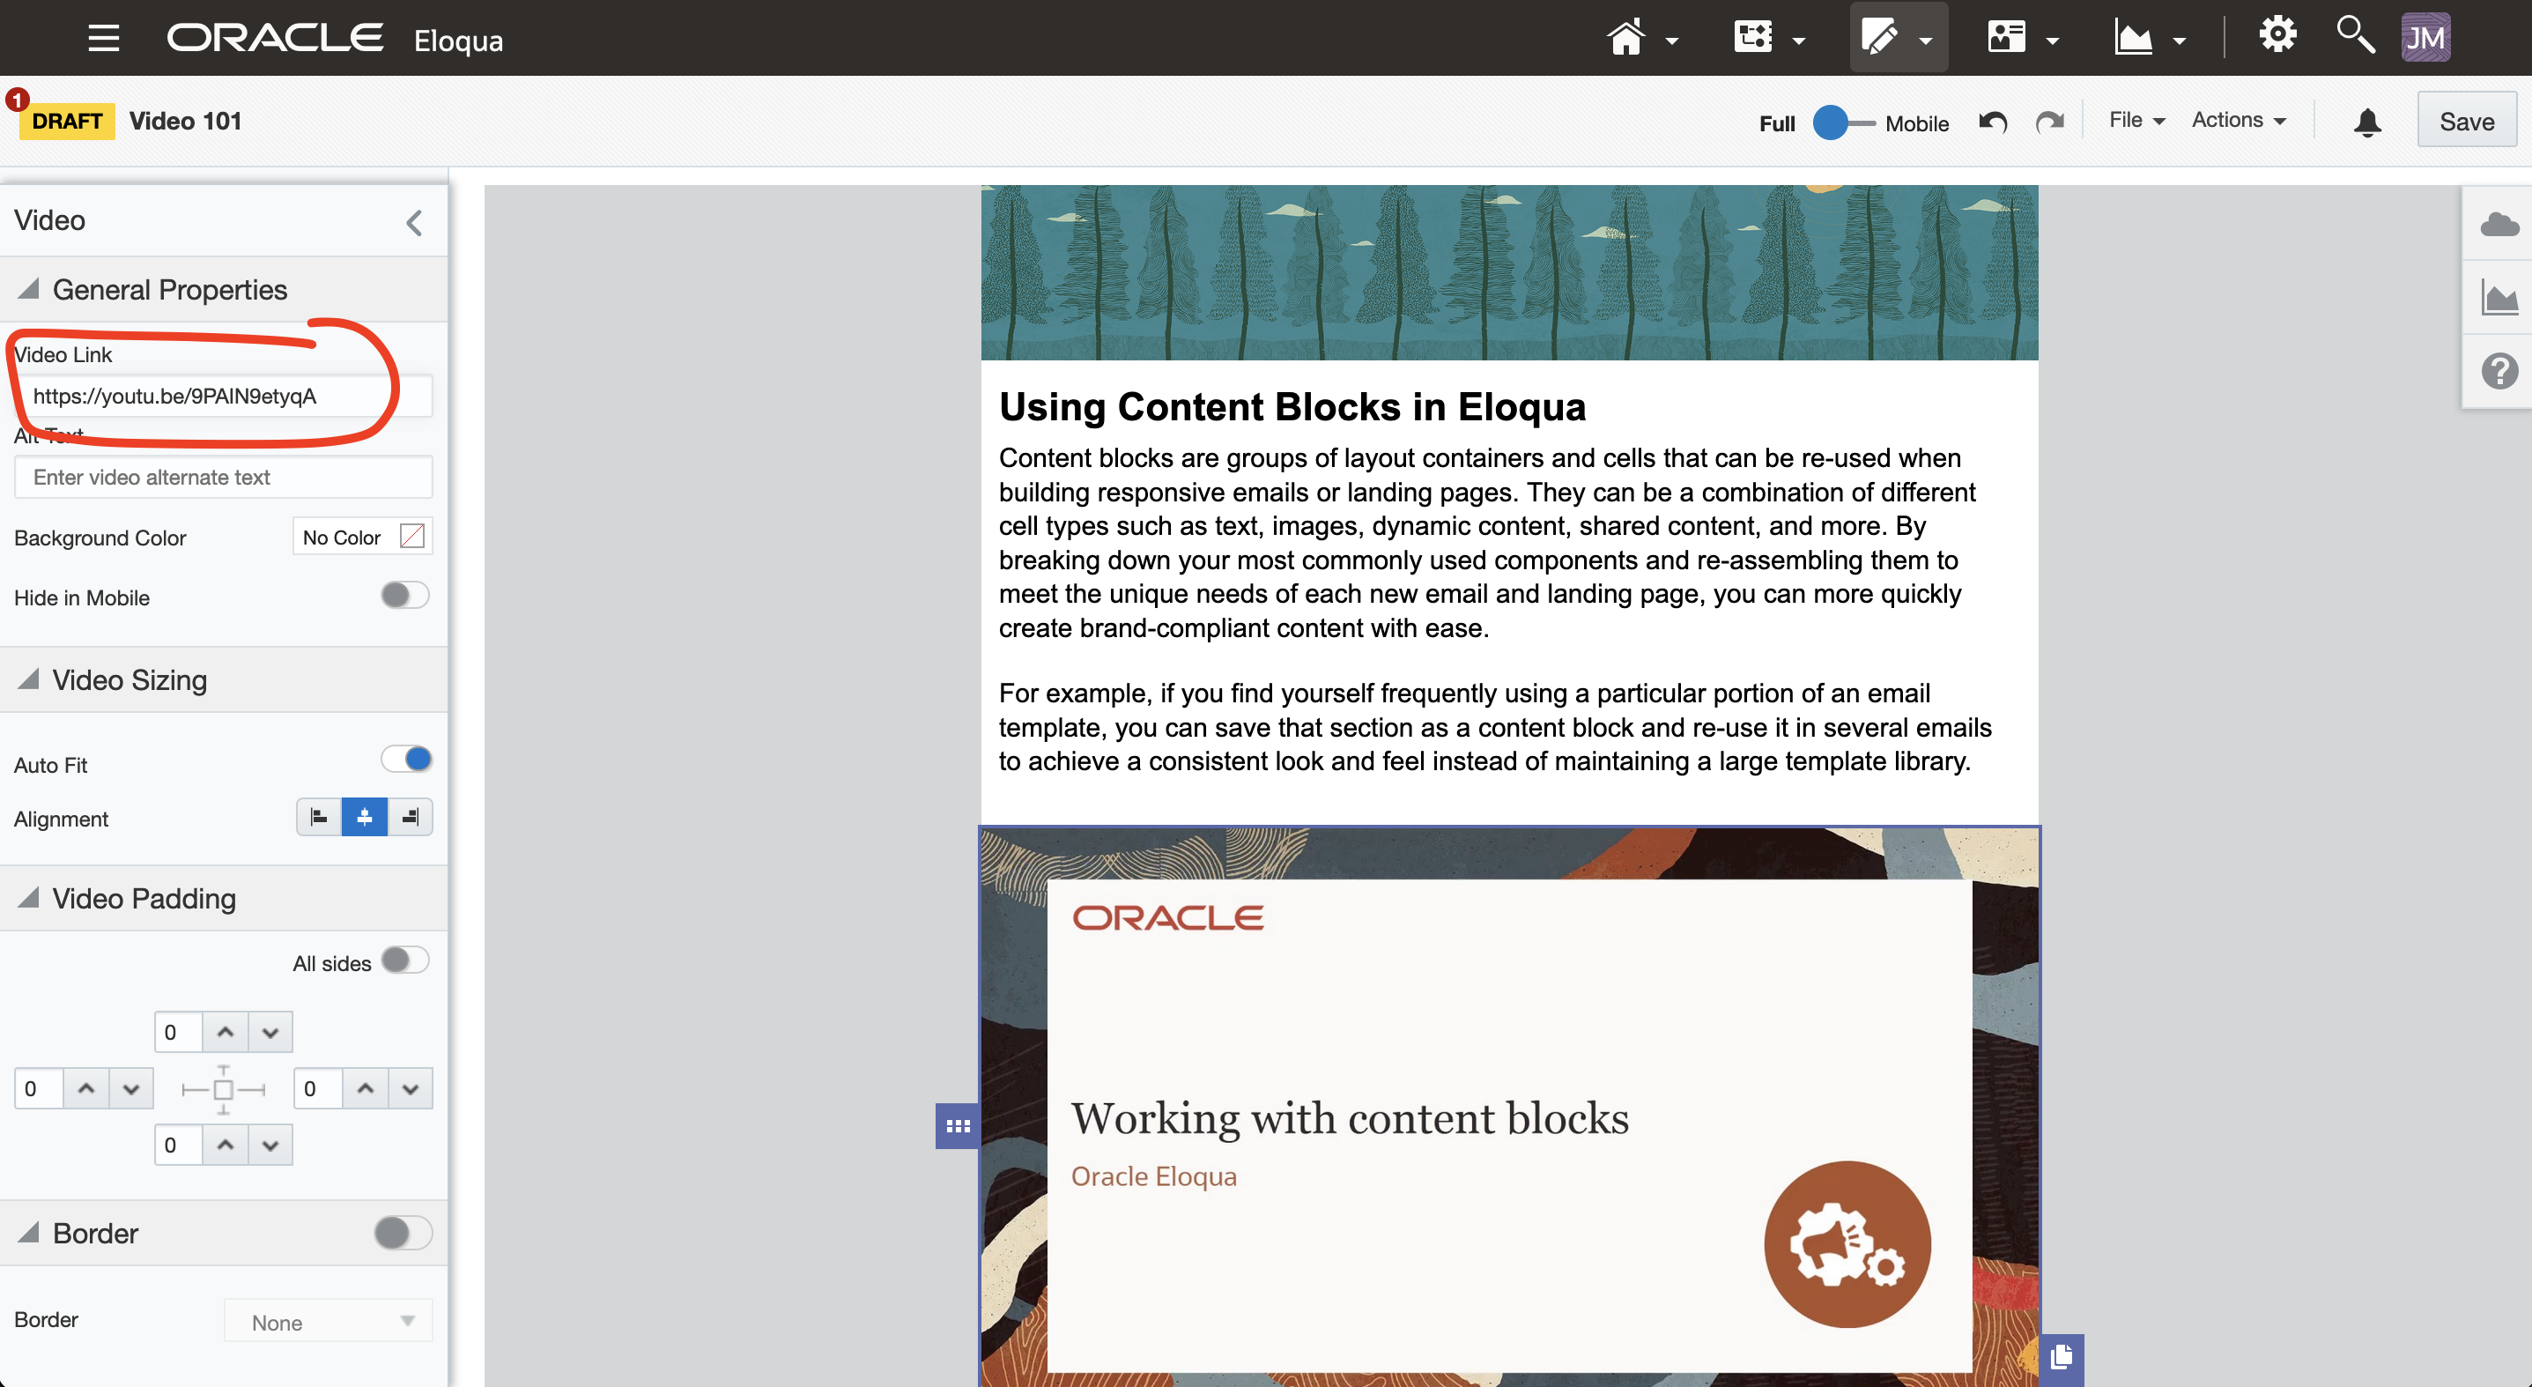Click the help question mark icon
This screenshot has height=1387, width=2532.
click(x=2499, y=372)
